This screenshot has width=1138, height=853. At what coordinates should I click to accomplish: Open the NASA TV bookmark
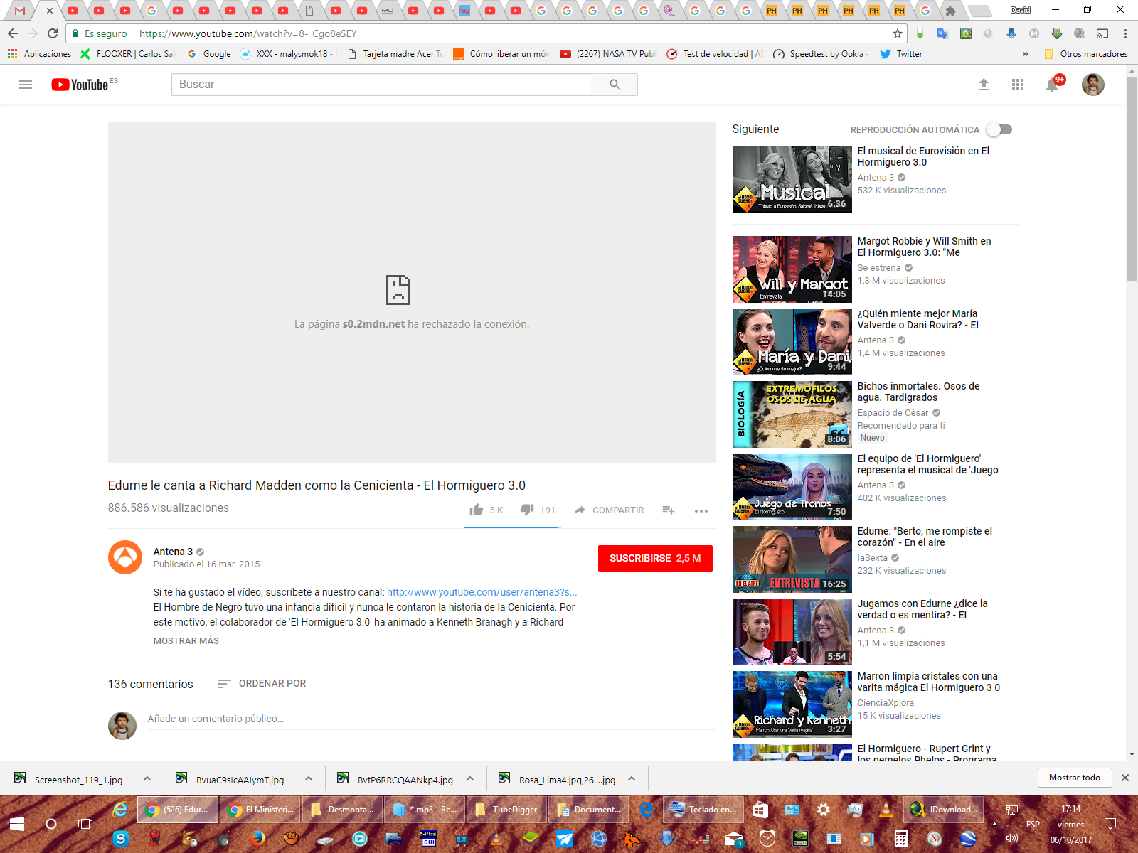point(608,54)
